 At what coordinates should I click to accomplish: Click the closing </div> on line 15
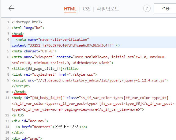click(x=18, y=133)
